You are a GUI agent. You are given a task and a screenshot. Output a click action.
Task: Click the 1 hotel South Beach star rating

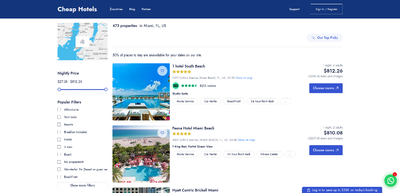pyautogui.click(x=182, y=72)
